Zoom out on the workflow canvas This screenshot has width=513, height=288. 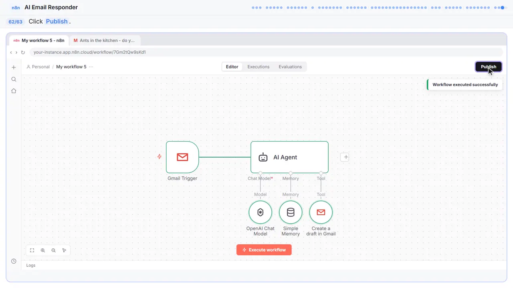54,250
